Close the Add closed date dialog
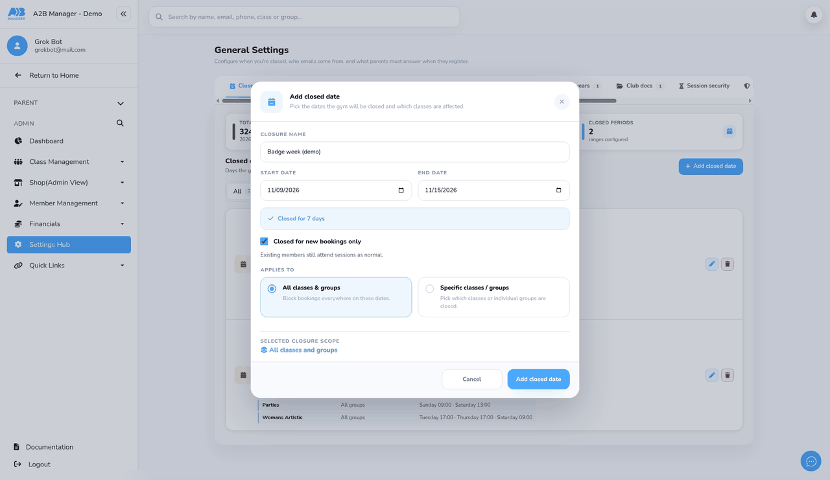 562,102
